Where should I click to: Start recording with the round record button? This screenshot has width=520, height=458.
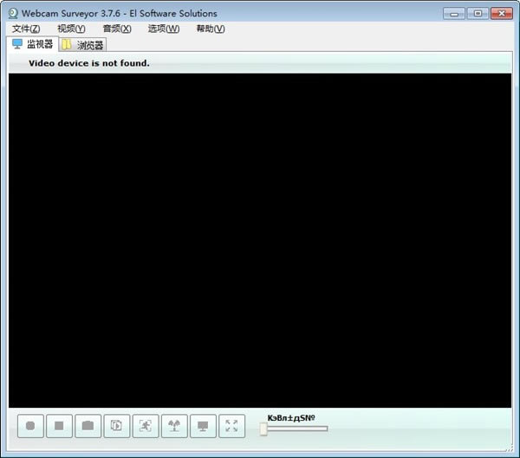[x=30, y=426]
